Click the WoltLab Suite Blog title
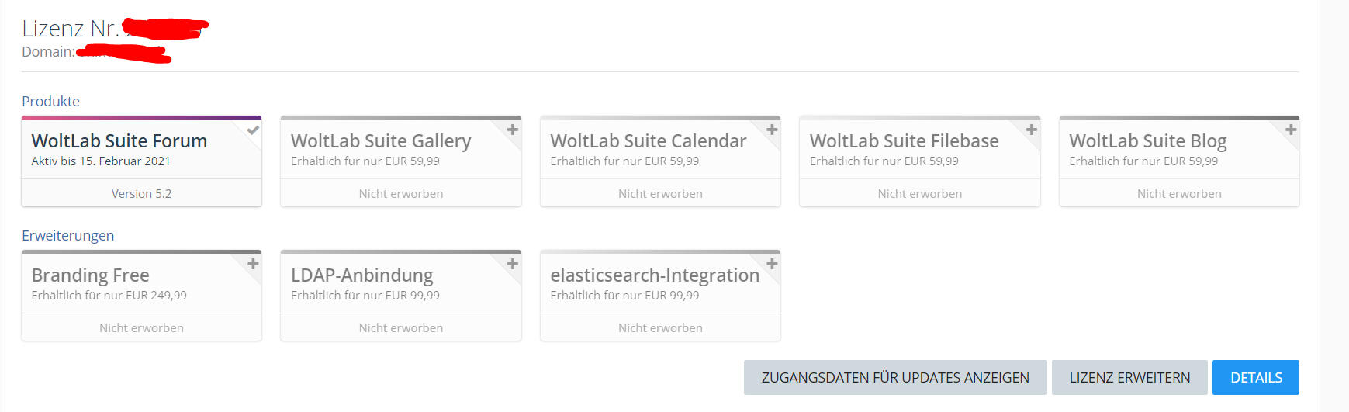The width and height of the screenshot is (1349, 412). tap(1147, 141)
